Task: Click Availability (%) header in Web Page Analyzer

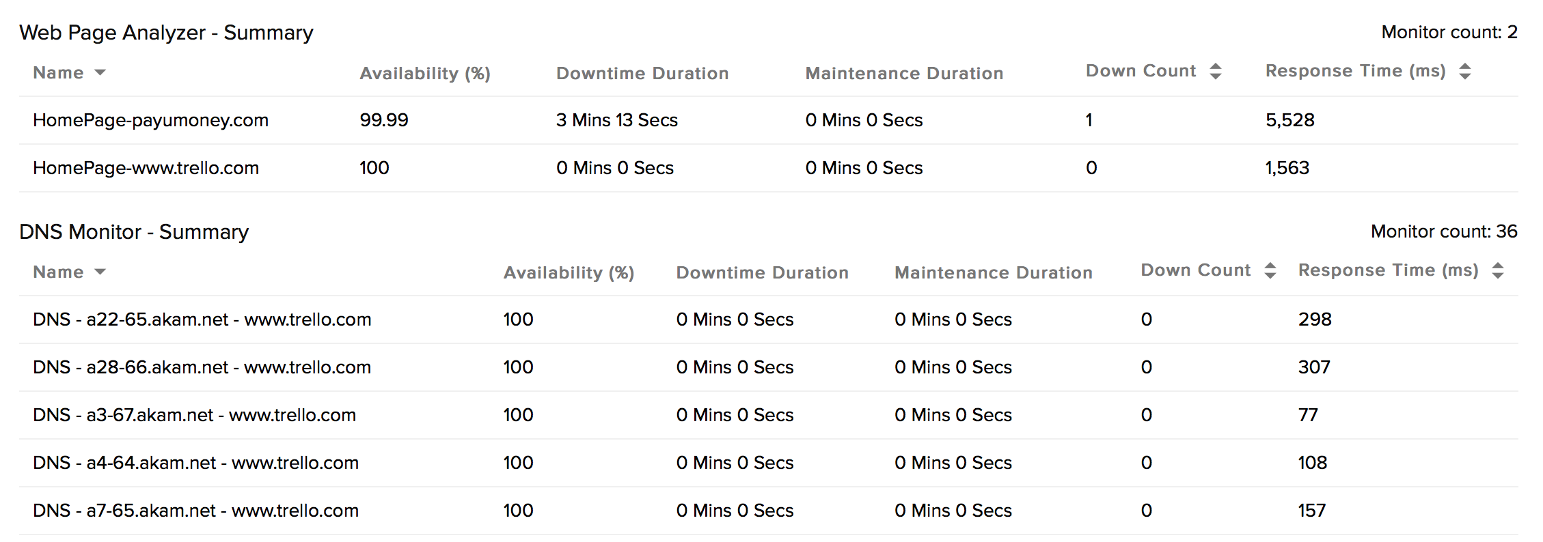Action: (425, 73)
